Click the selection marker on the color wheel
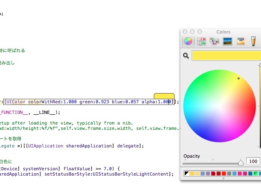The width and height of the screenshot is (261, 196). 239,78
